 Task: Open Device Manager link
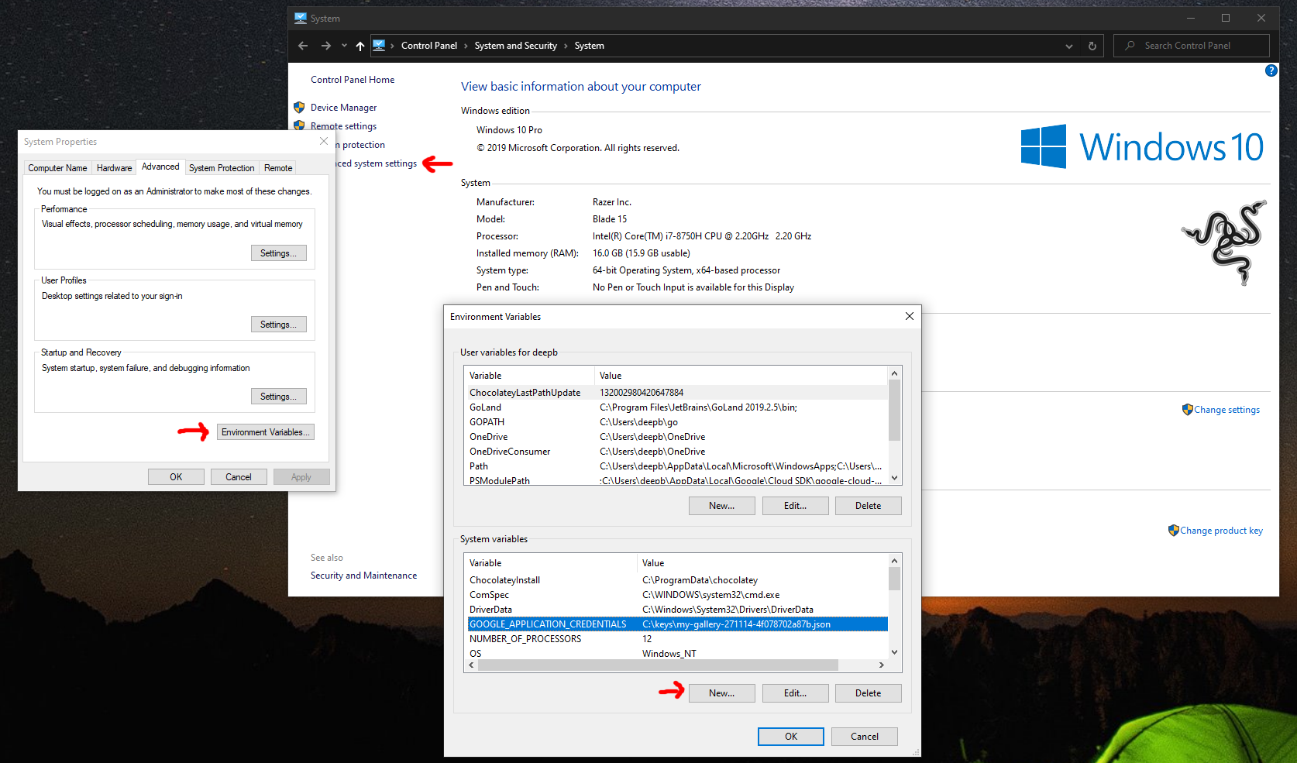[343, 108]
